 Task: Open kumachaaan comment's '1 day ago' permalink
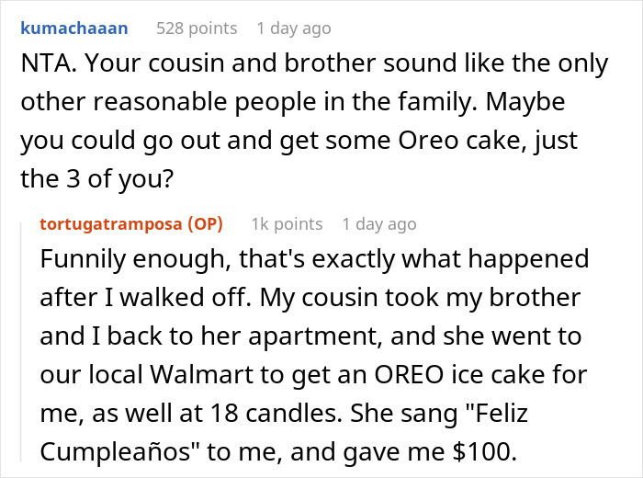(x=294, y=28)
